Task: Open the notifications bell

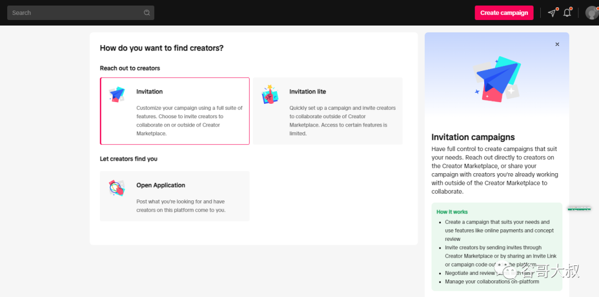Action: pyautogui.click(x=567, y=13)
